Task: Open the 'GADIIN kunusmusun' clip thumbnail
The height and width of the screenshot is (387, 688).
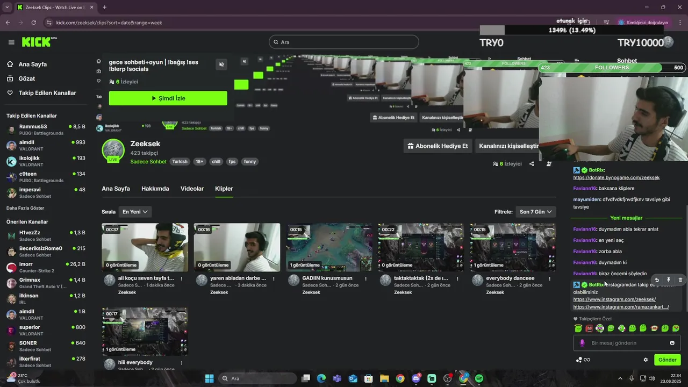Action: 329,247
